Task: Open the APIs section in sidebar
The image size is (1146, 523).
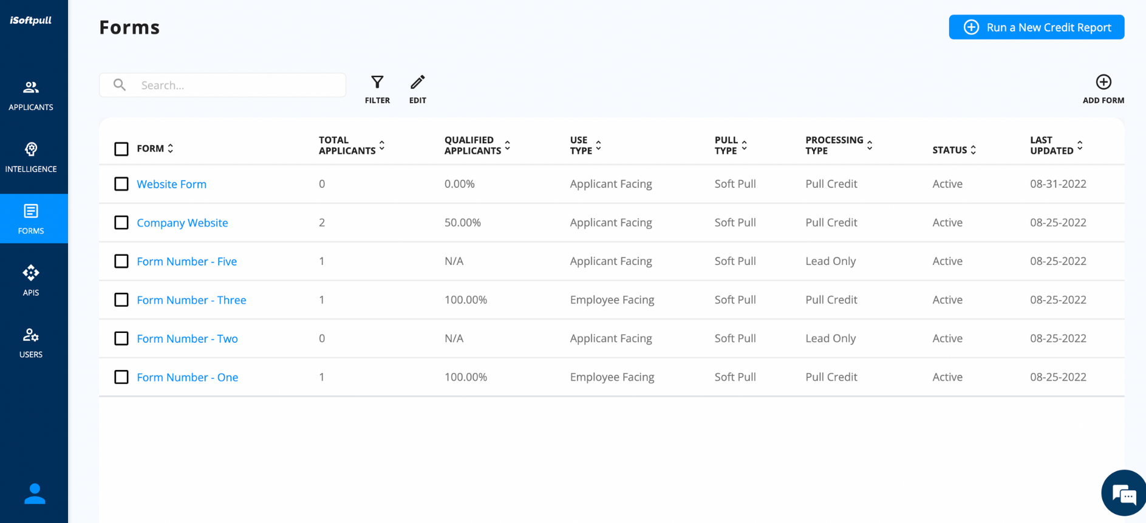Action: (31, 281)
